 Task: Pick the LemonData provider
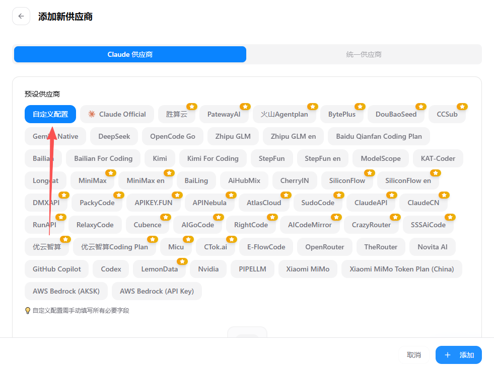pos(160,269)
